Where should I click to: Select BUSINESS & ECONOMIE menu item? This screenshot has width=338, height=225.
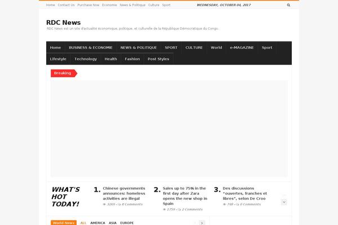click(x=91, y=48)
